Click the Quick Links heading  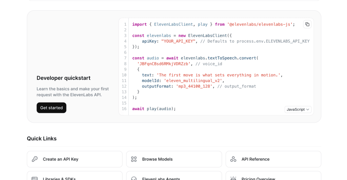(42, 138)
